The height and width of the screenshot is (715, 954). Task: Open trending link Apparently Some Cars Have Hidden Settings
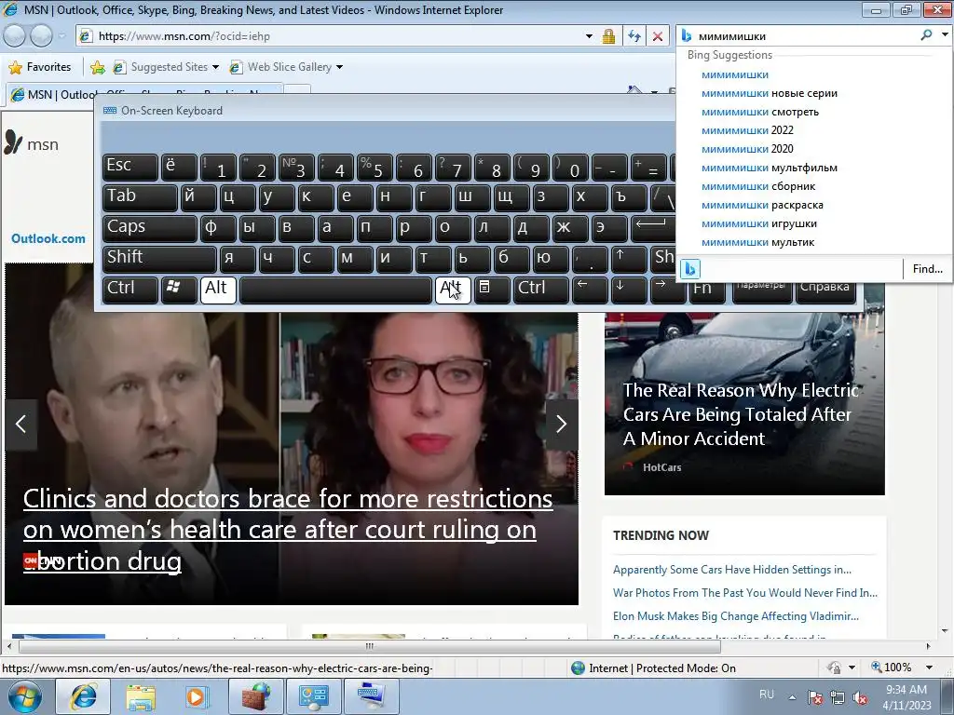[x=732, y=570]
